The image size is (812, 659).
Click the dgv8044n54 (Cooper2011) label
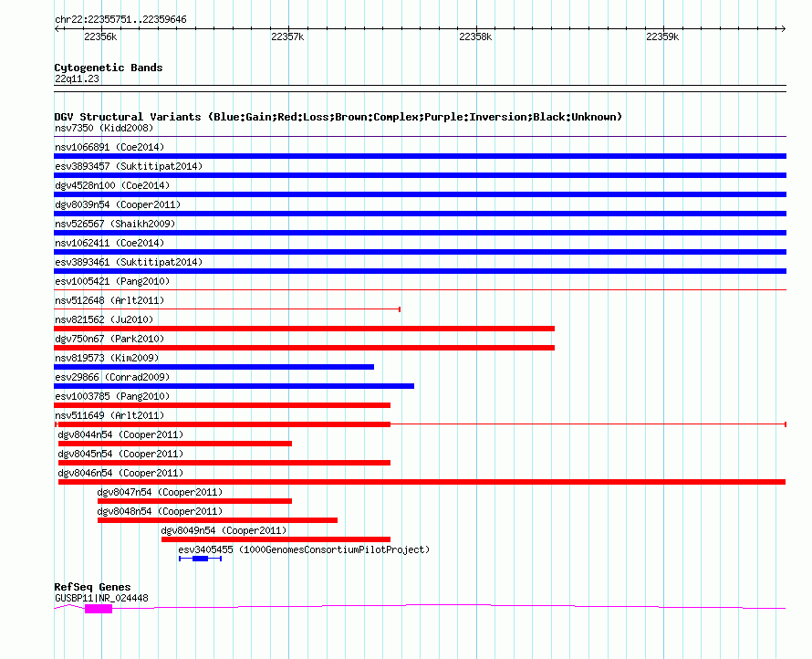120,434
